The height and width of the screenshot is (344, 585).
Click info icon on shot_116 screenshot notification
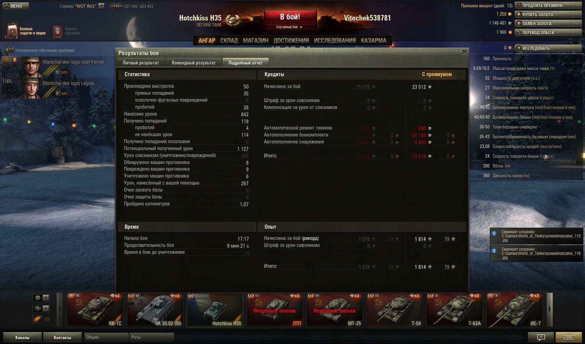(x=494, y=251)
